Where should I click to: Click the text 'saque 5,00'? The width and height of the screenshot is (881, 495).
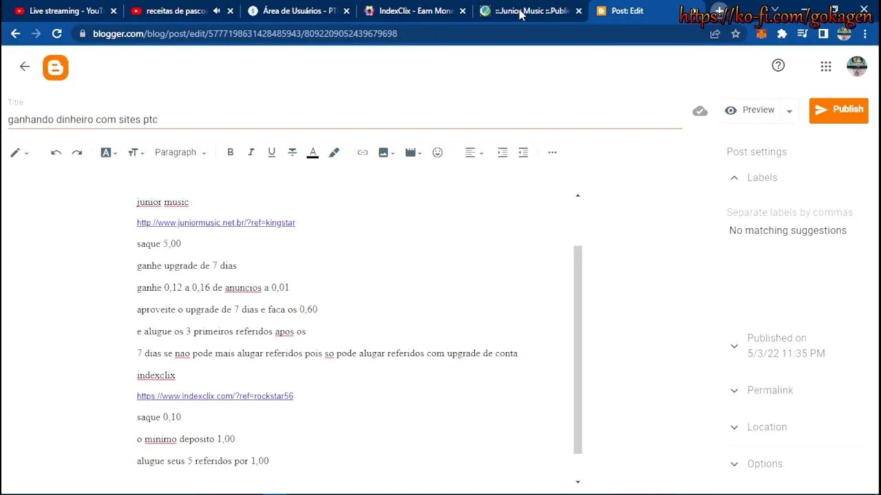click(x=159, y=243)
